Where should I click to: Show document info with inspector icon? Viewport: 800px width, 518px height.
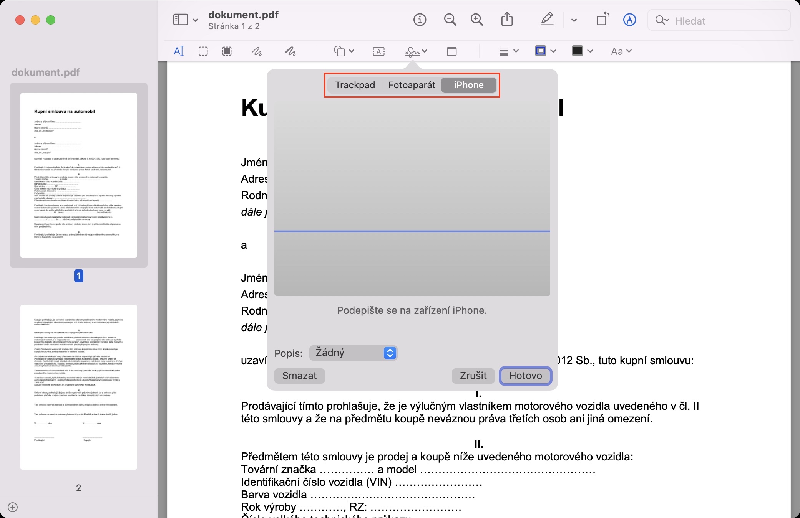420,20
